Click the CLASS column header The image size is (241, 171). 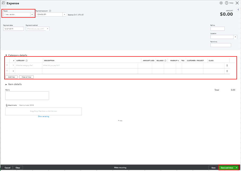click(x=211, y=61)
